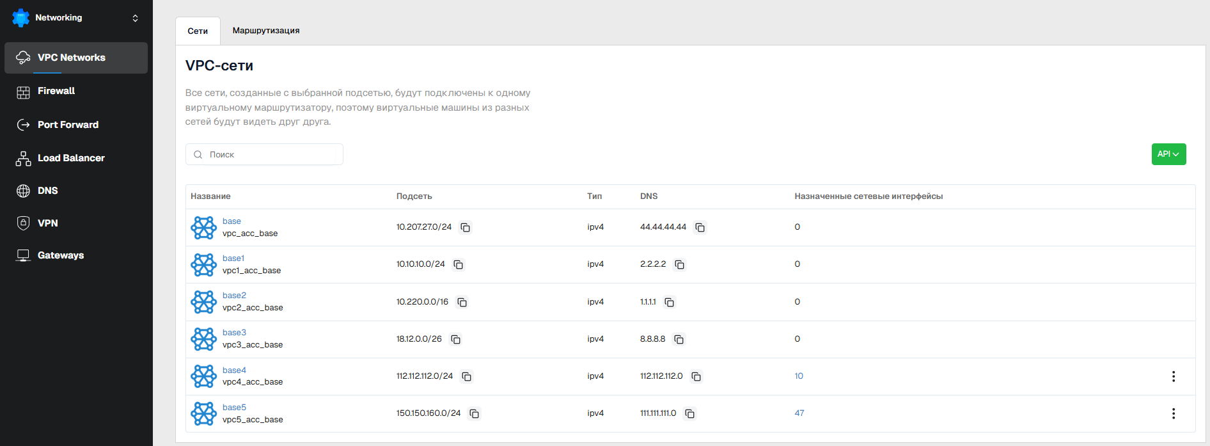Click the Поиск search field
This screenshot has height=446, width=1210.
[269, 154]
